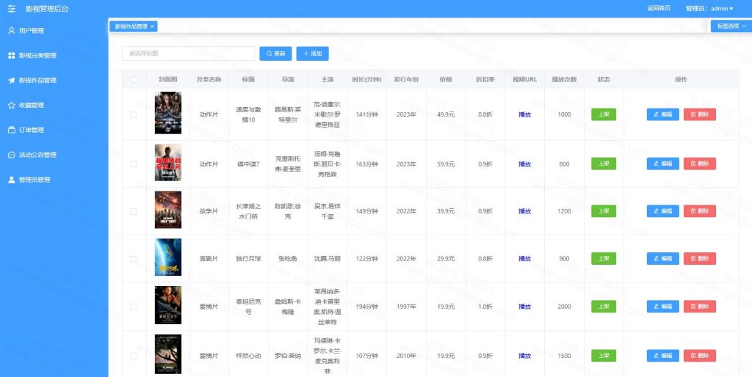This screenshot has width=752, height=377.
Task: Open 活动公告管理 in the sidebar
Action: pyautogui.click(x=54, y=155)
